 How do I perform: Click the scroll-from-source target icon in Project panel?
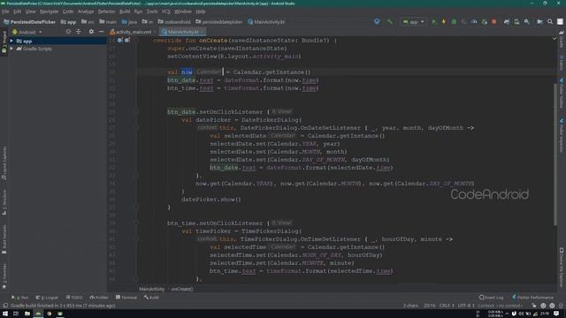[68, 32]
